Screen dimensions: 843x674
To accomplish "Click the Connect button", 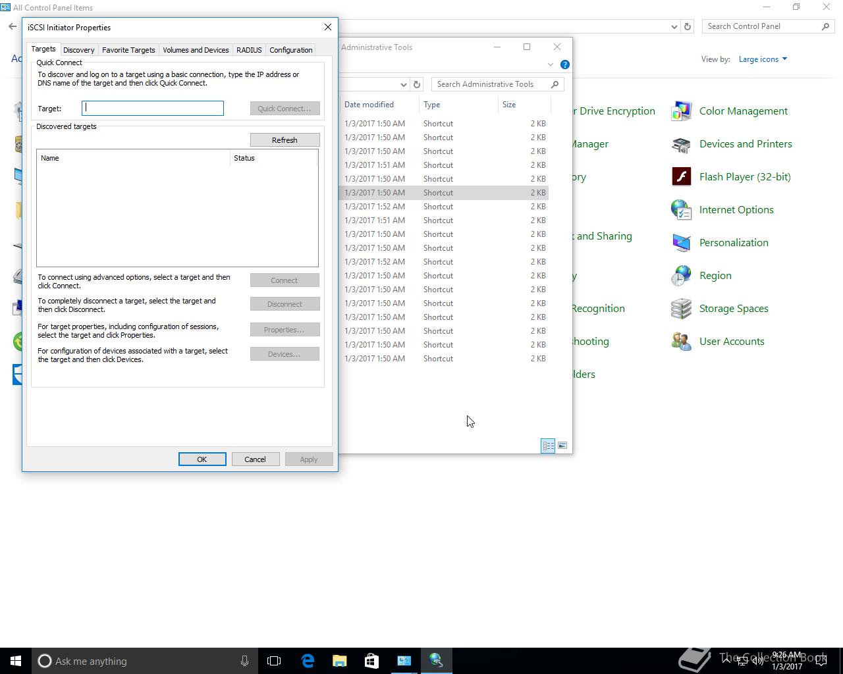I will [x=285, y=280].
